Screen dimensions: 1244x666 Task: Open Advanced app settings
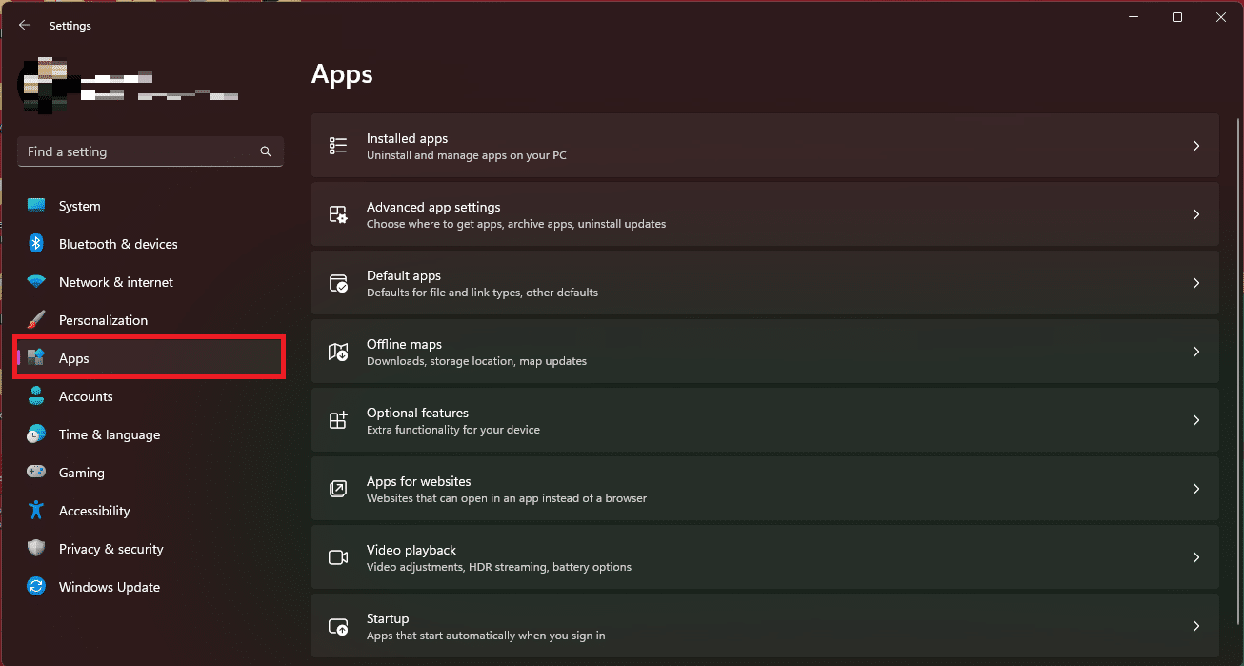tap(765, 214)
